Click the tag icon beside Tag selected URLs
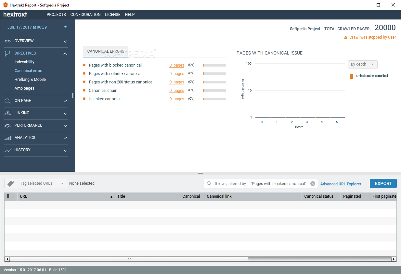This screenshot has height=274, width=401. (11, 183)
